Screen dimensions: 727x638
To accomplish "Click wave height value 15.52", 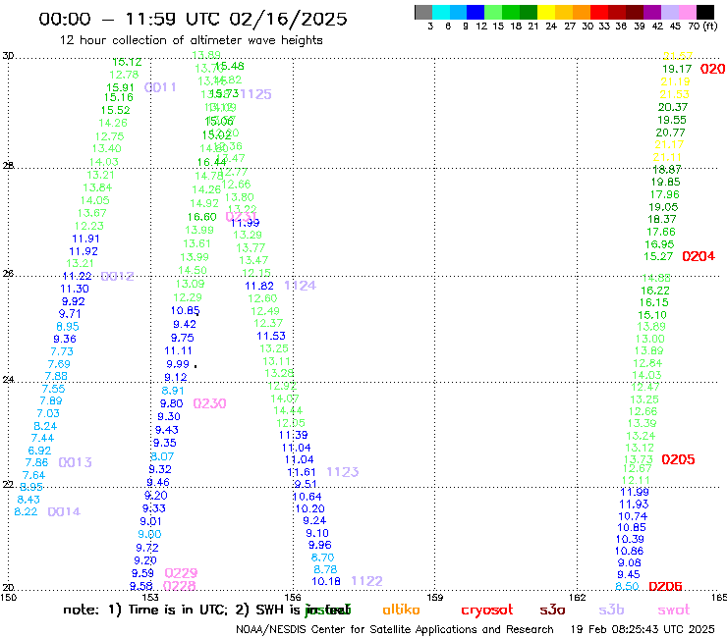I will pyautogui.click(x=116, y=110).
